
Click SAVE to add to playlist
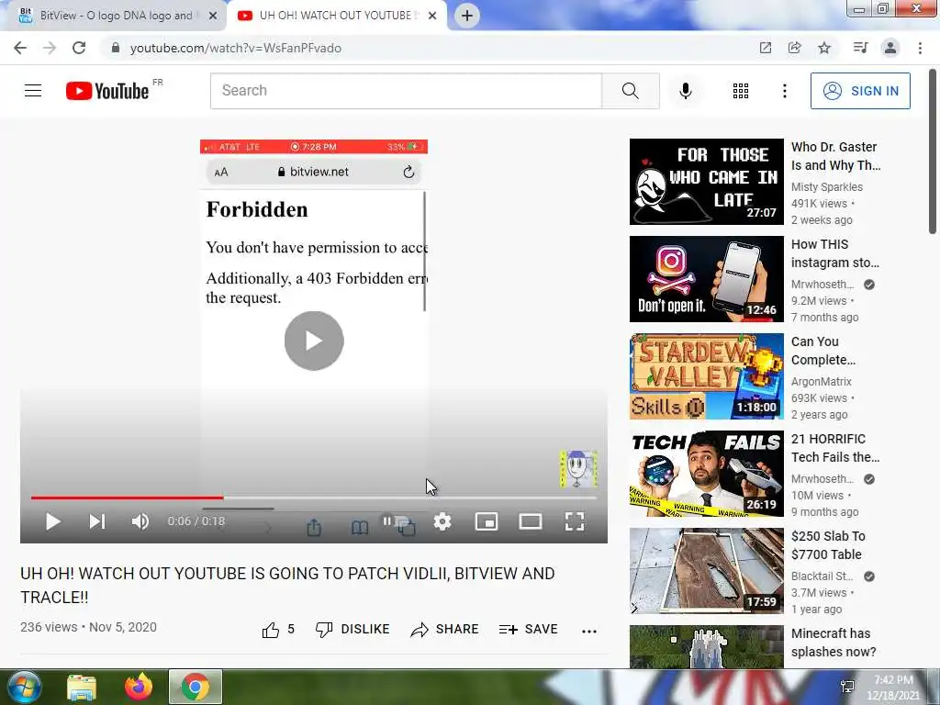click(528, 630)
